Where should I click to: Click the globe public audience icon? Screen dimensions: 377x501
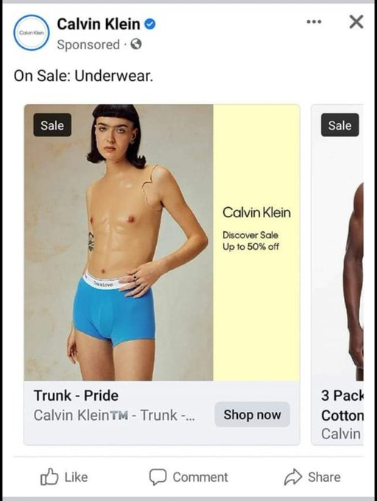pos(136,44)
